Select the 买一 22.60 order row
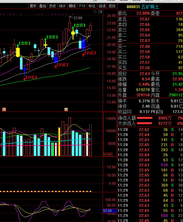Screen dimensions: 183x222 [150, 46]
